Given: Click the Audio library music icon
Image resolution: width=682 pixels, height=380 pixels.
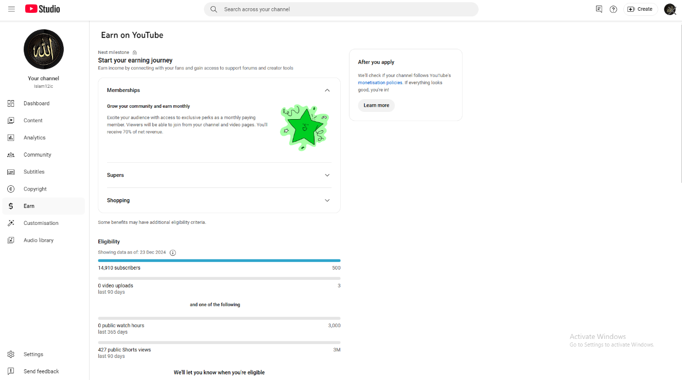Looking at the screenshot, I should click(x=11, y=240).
